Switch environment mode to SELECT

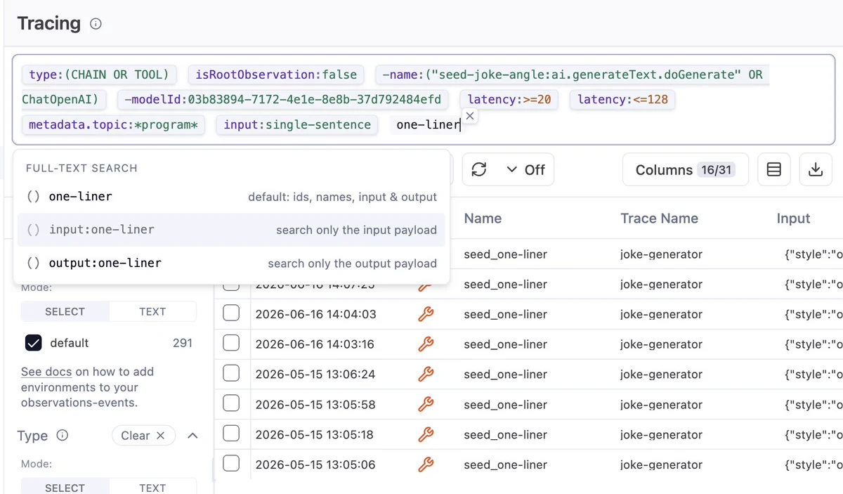coord(65,311)
